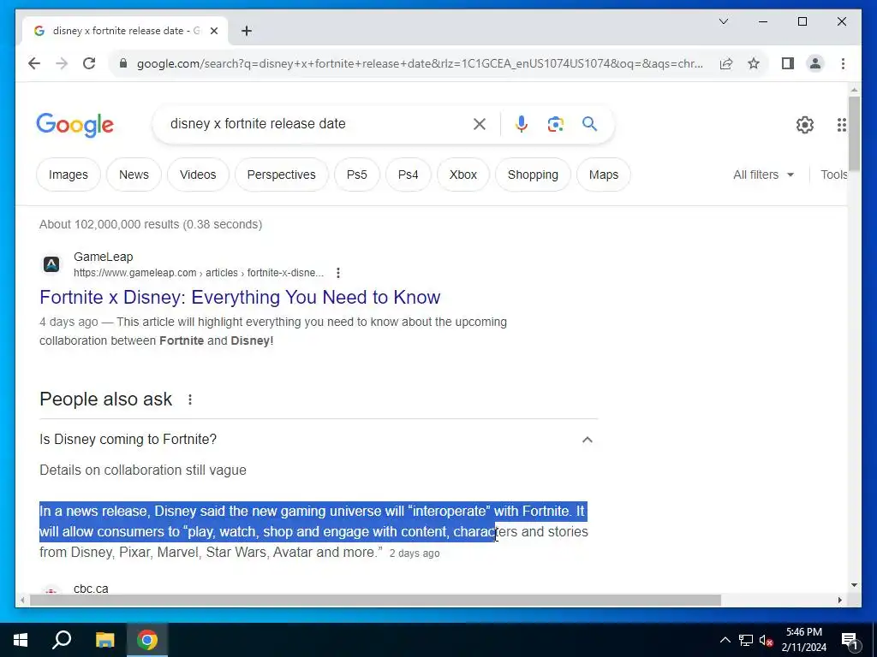Screen dimensions: 877x657
Task: Search by image with Lens camera
Action: click(x=555, y=123)
